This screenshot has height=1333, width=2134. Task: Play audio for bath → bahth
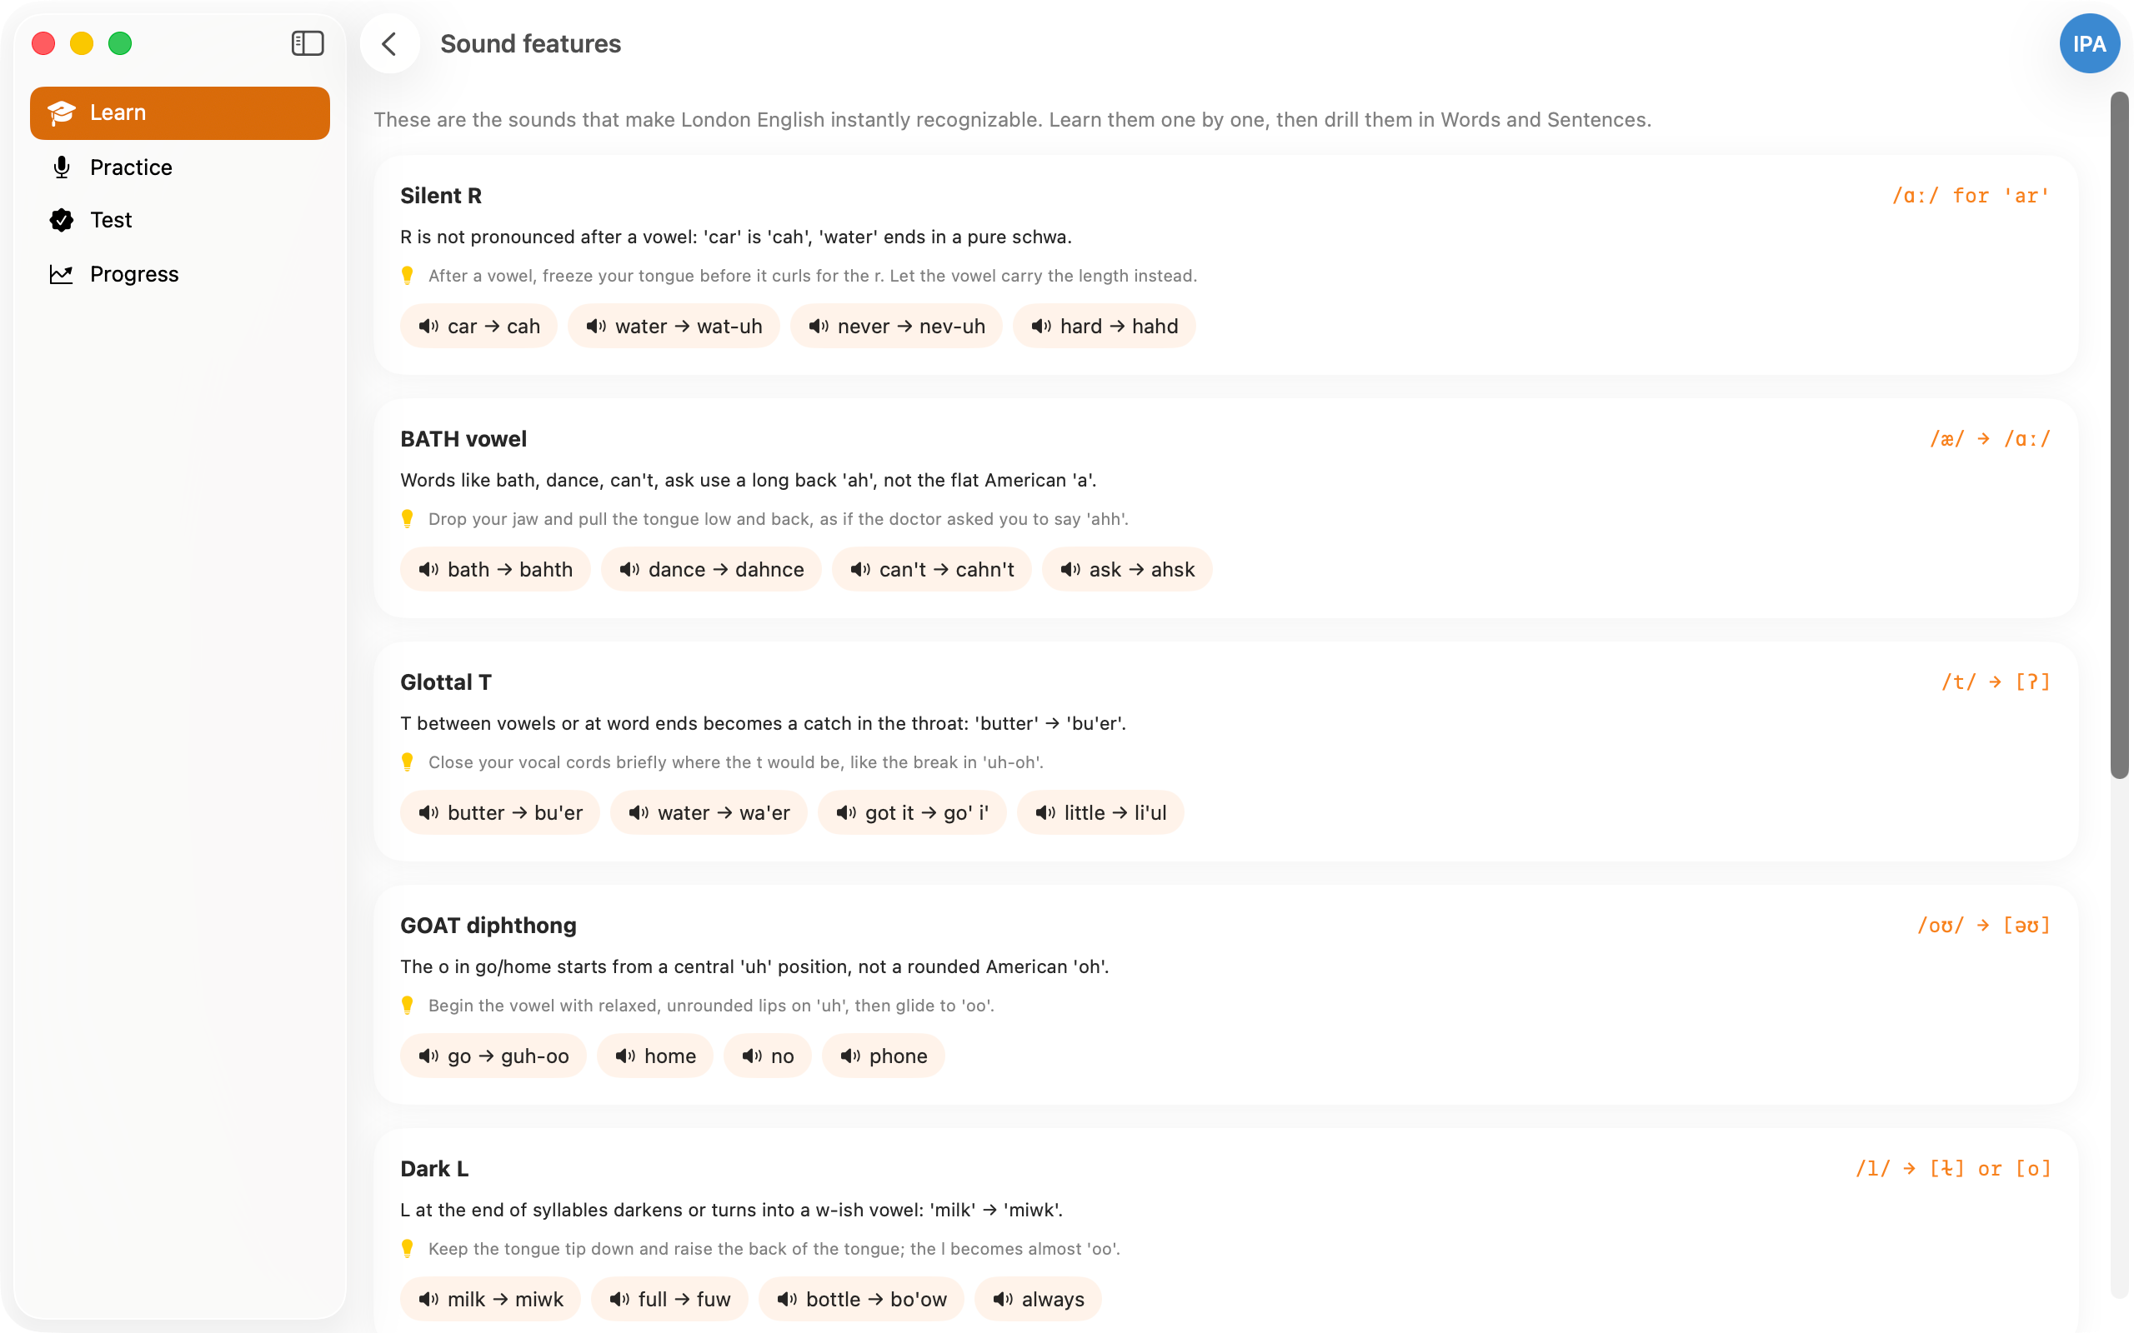pyautogui.click(x=494, y=570)
